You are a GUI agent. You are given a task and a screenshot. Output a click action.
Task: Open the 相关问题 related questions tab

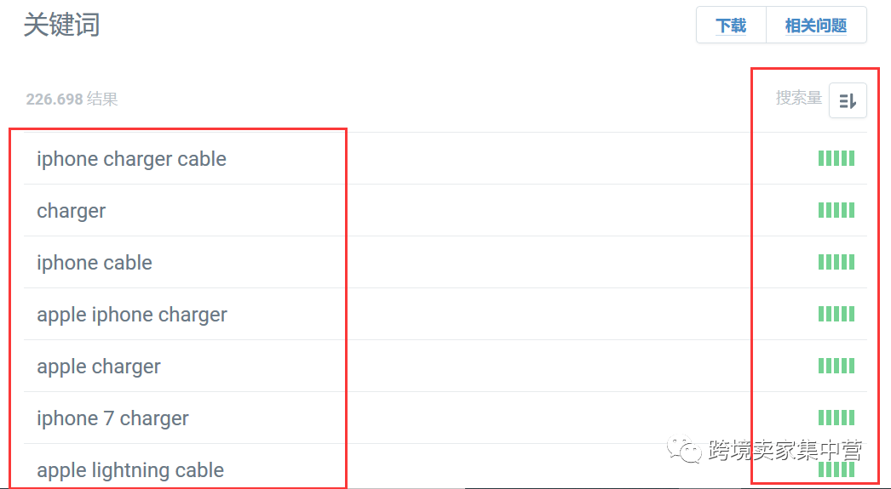click(815, 26)
